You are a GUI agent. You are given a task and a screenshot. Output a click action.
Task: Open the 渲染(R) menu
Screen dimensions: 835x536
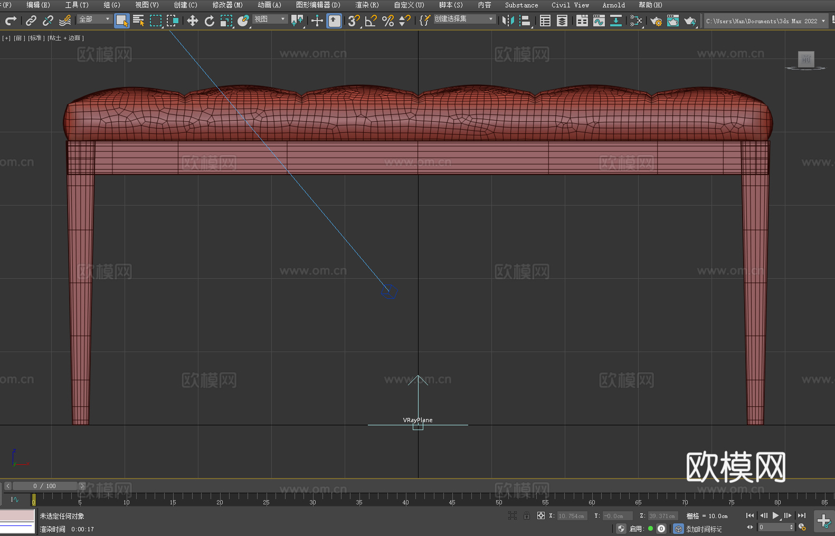(367, 5)
